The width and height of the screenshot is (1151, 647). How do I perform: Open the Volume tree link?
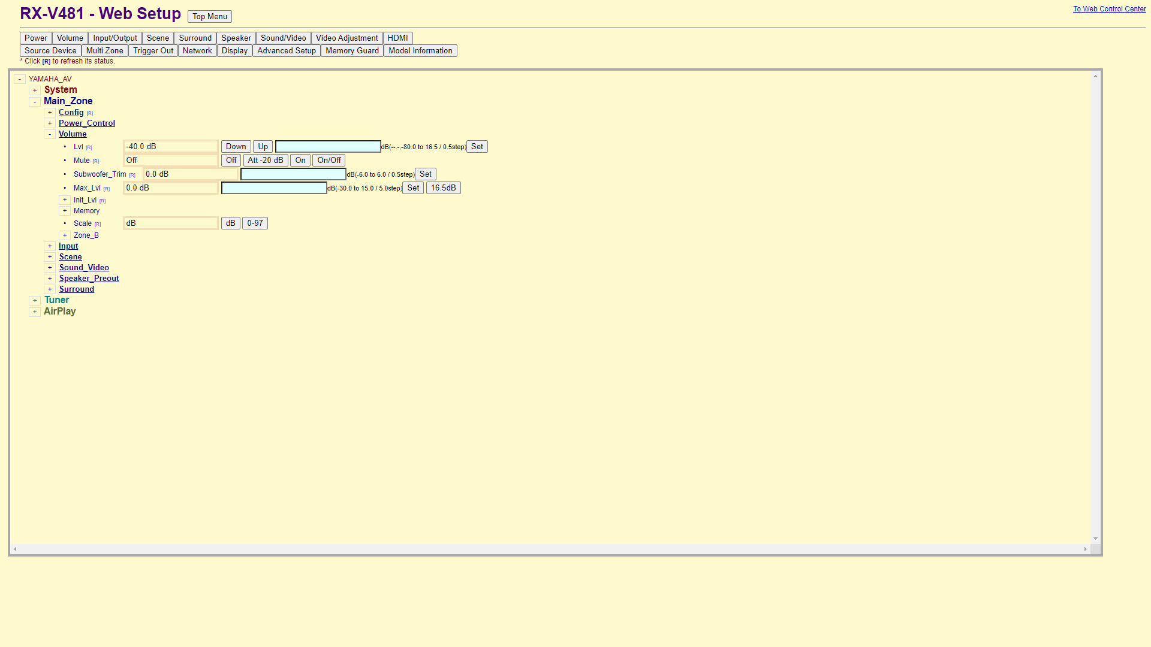point(73,134)
